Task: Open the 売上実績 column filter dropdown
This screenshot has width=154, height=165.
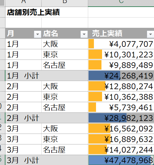Action: 150,34
